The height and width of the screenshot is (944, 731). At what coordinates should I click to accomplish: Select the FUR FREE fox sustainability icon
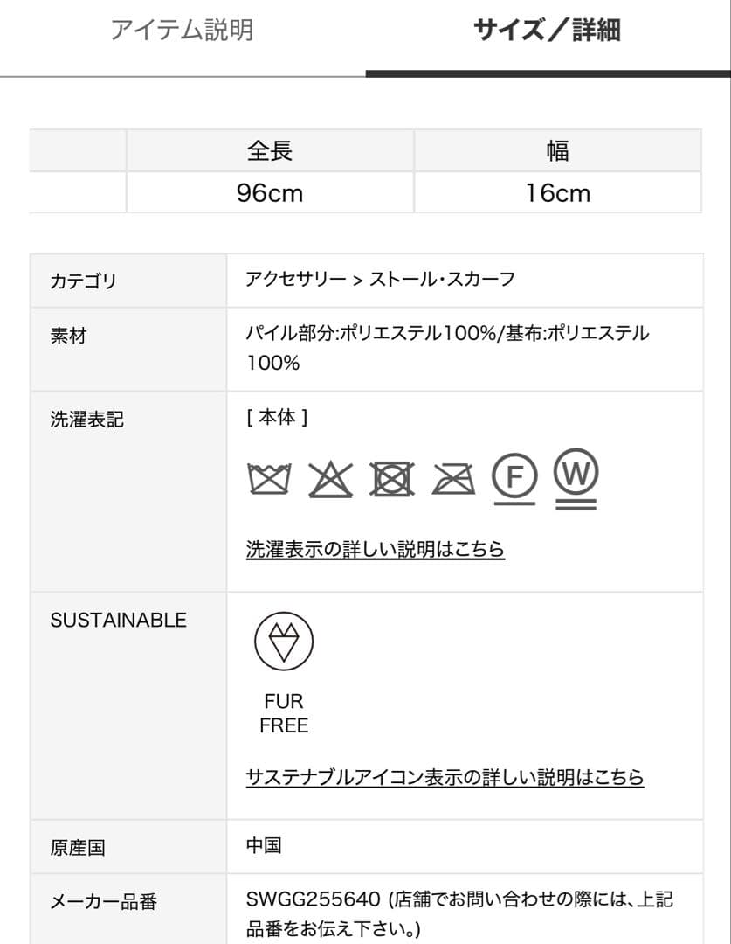pyautogui.click(x=284, y=641)
